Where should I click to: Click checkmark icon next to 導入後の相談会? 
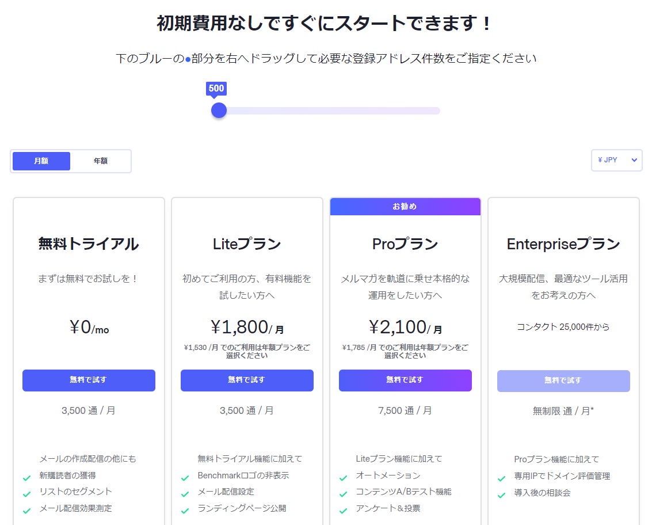click(501, 494)
